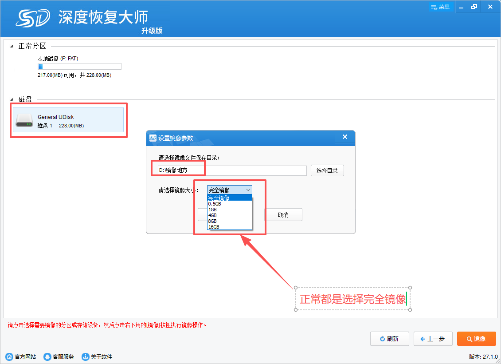Image resolution: width=501 pixels, height=364 pixels.
Task: Choose 0.5GB image size option
Action: coord(215,204)
